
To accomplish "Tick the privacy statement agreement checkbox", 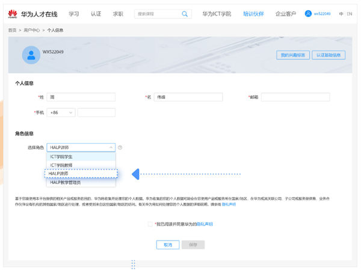I will click(150, 224).
